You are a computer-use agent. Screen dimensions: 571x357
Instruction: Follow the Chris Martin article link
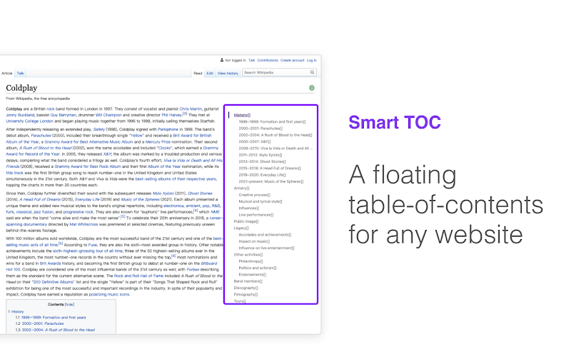pos(191,109)
